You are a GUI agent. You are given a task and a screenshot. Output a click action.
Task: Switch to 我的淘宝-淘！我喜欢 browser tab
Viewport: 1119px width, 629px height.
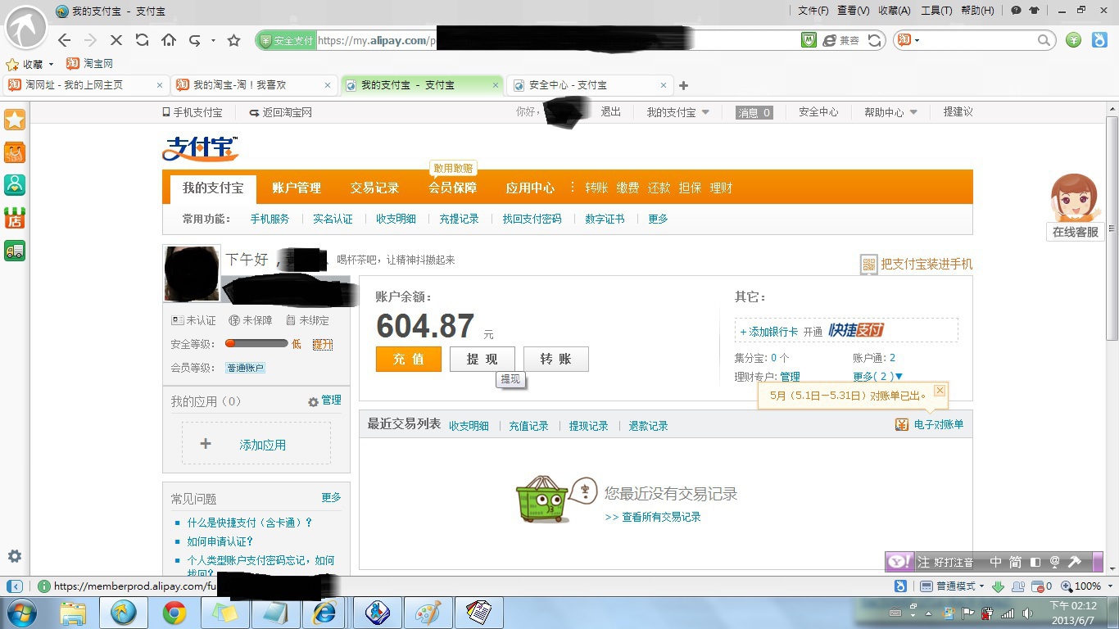[x=254, y=85]
